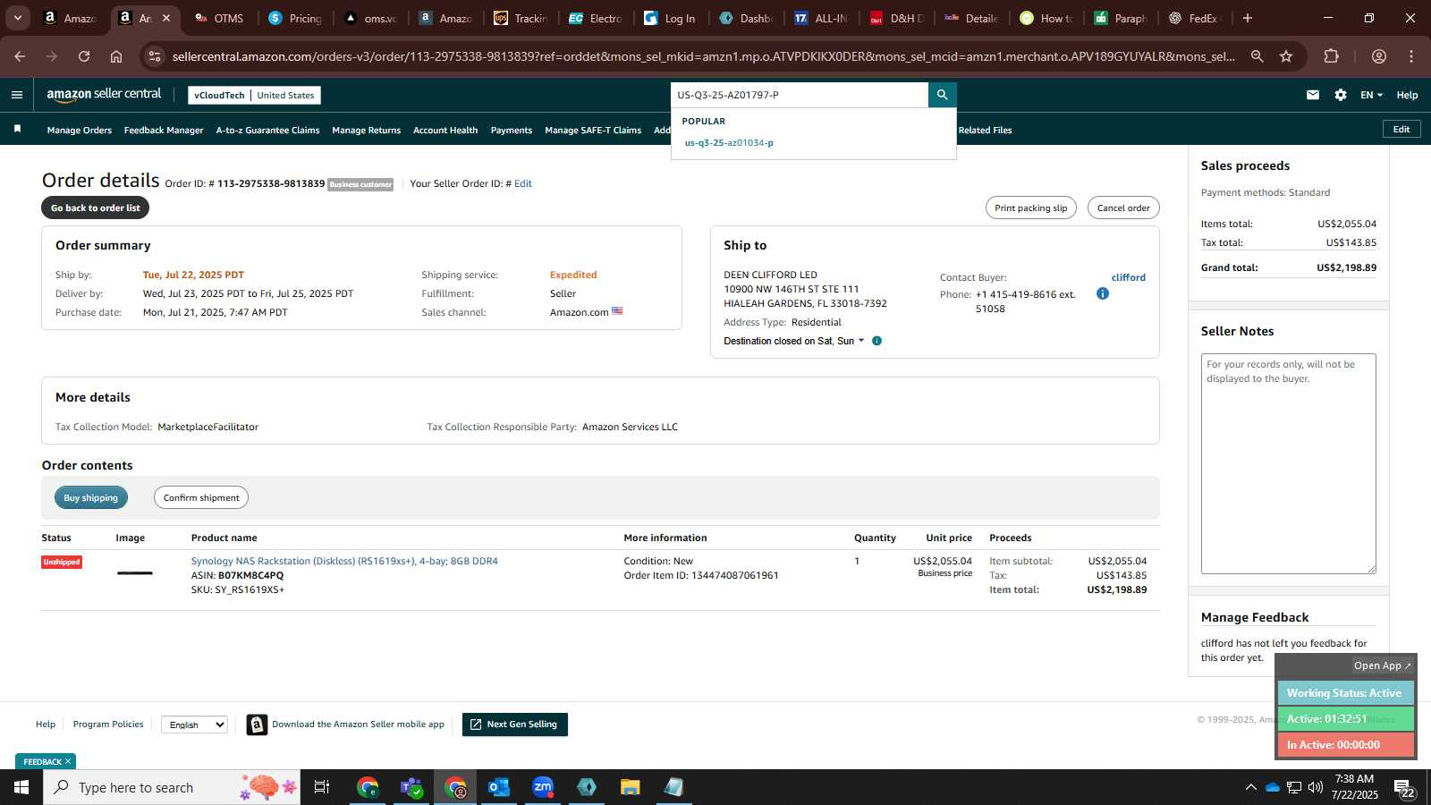This screenshot has height=805, width=1431.
Task: Open the English language select box
Action: point(194,724)
